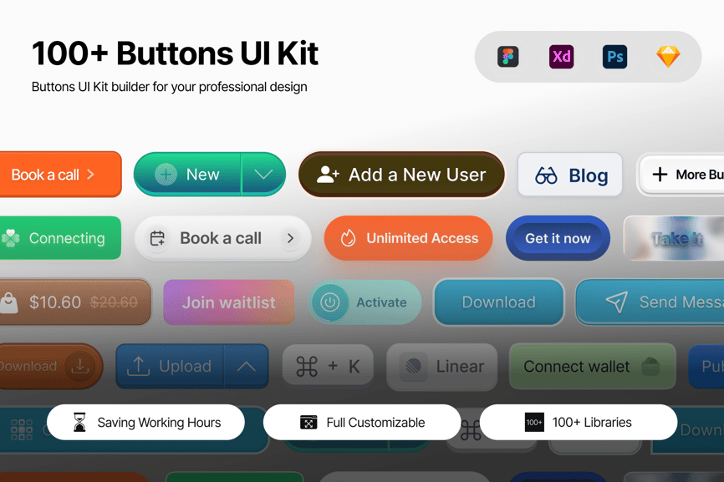Click the Figma logo icon
Image resolution: width=724 pixels, height=482 pixels.
(x=508, y=57)
